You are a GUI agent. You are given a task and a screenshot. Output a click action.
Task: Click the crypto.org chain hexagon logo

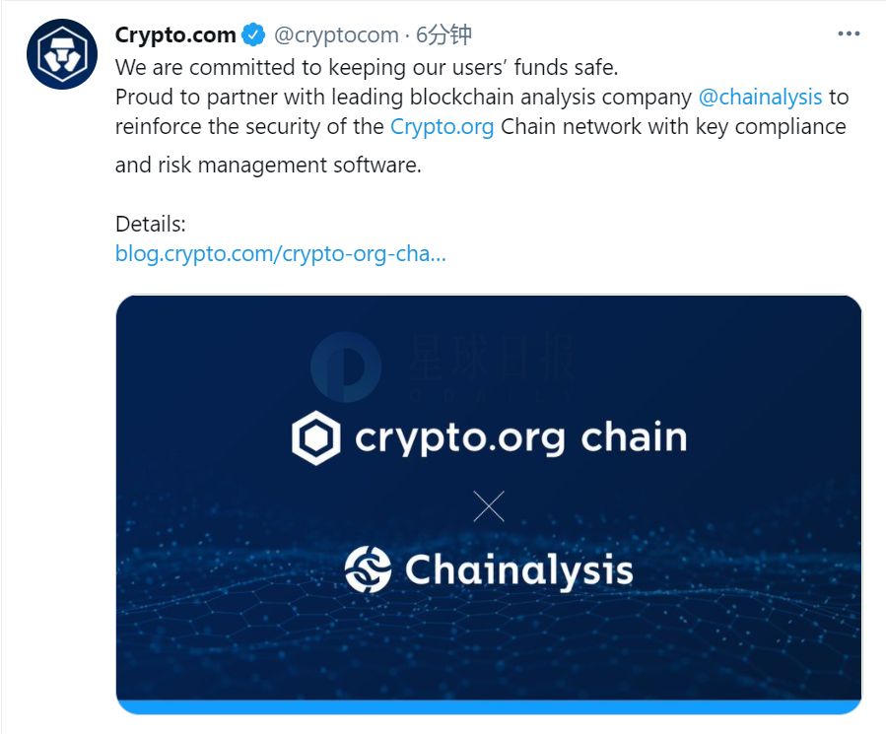(x=315, y=437)
